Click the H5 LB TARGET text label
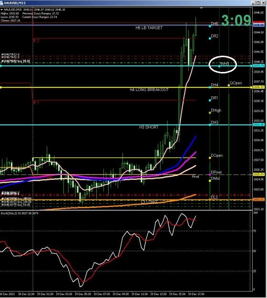The width and height of the screenshot is (267, 298). click(149, 28)
